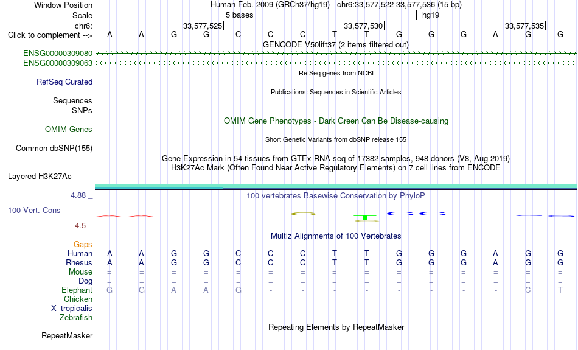
Task: Click the ENSG00000309063 gene label
Action: click(58, 63)
